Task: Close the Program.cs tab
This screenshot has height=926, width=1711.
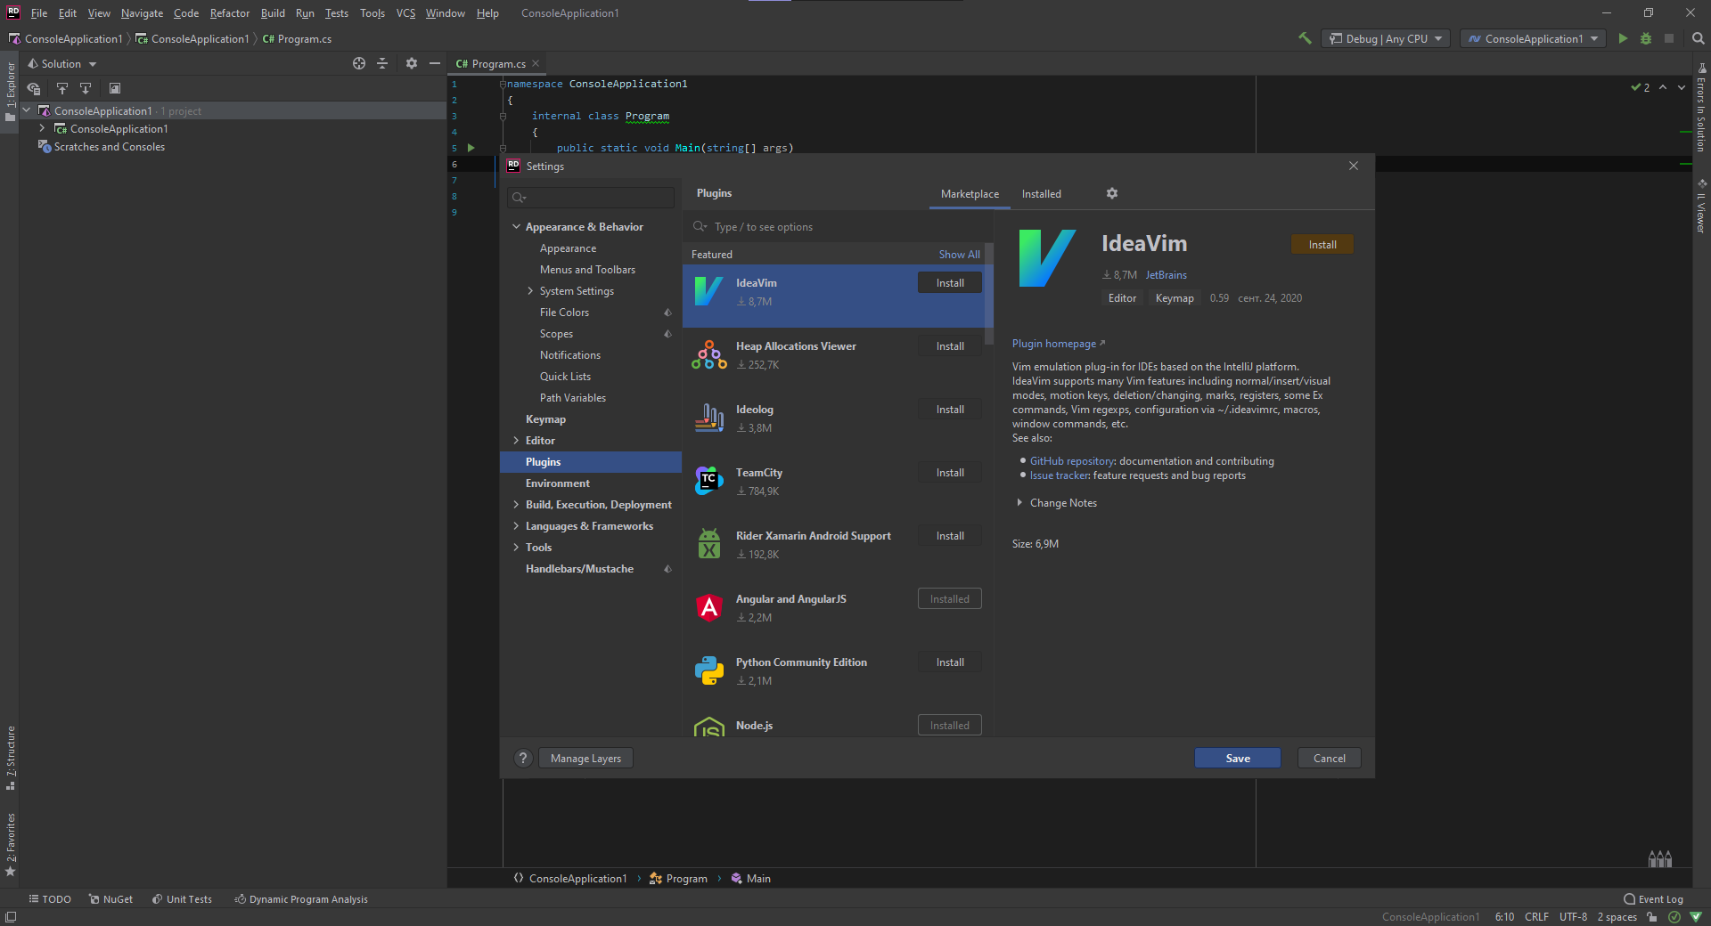Action: [x=536, y=63]
